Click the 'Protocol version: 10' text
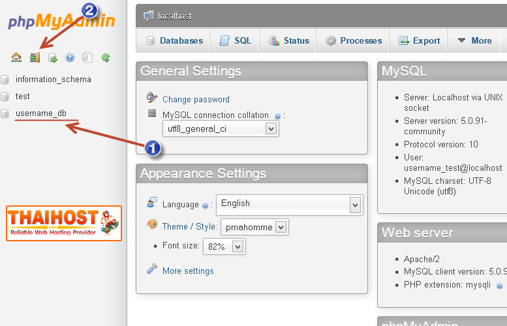Viewport: 507px width, 326px height. (x=440, y=145)
